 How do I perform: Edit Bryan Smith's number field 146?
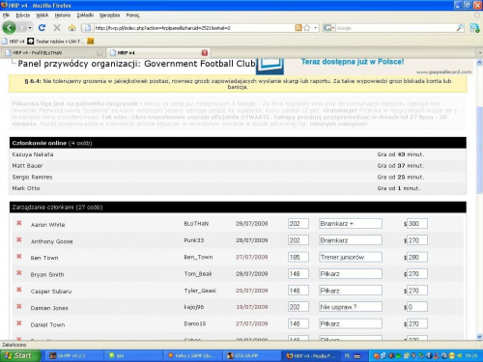coord(298,274)
